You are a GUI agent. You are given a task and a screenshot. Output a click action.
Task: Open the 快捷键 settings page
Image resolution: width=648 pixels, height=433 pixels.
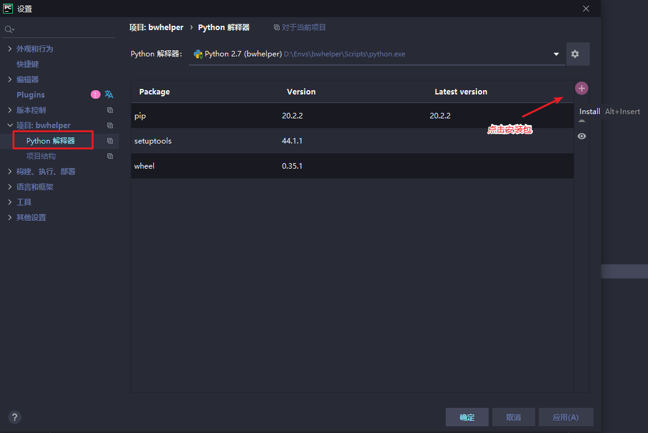[x=28, y=64]
